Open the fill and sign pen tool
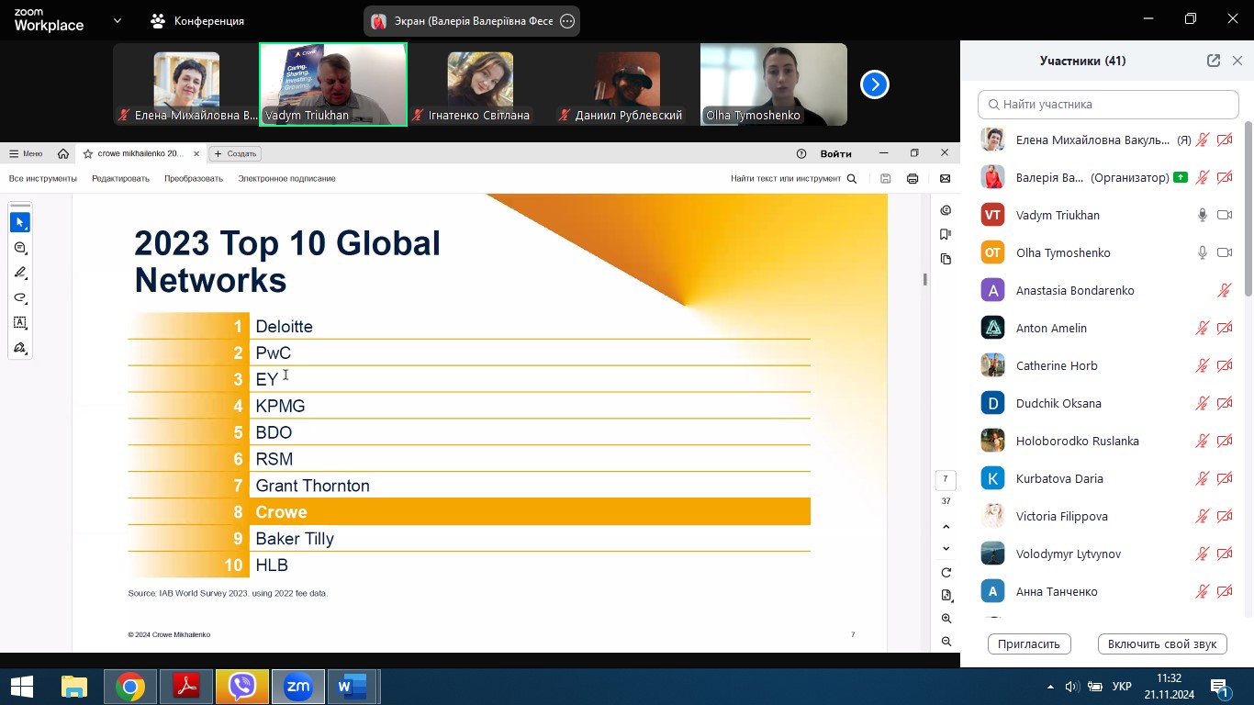The image size is (1254, 705). click(x=20, y=348)
